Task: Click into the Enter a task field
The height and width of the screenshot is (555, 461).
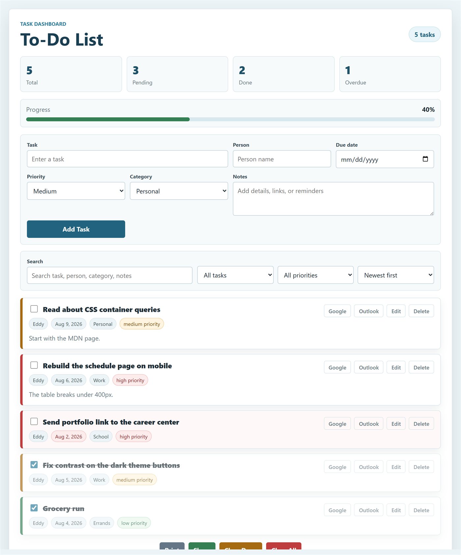Action: coord(127,159)
